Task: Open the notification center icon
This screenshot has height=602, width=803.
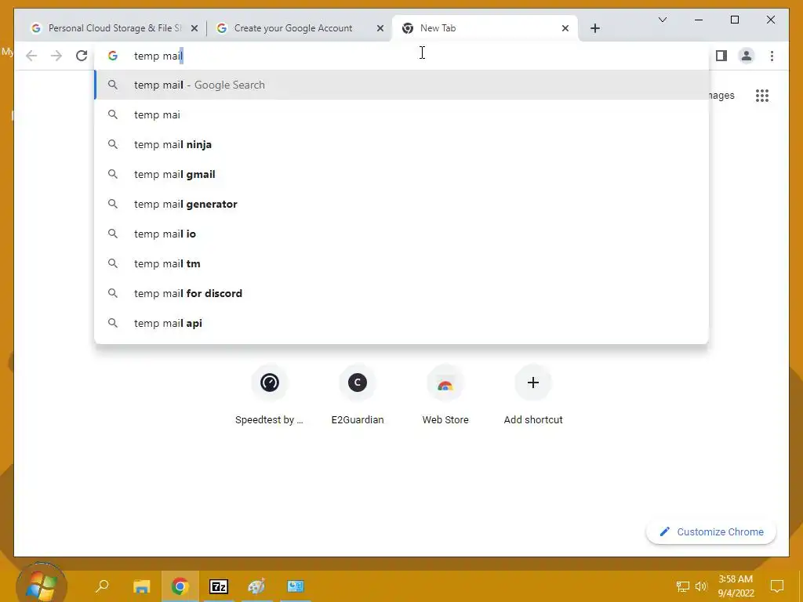Action: tap(777, 586)
